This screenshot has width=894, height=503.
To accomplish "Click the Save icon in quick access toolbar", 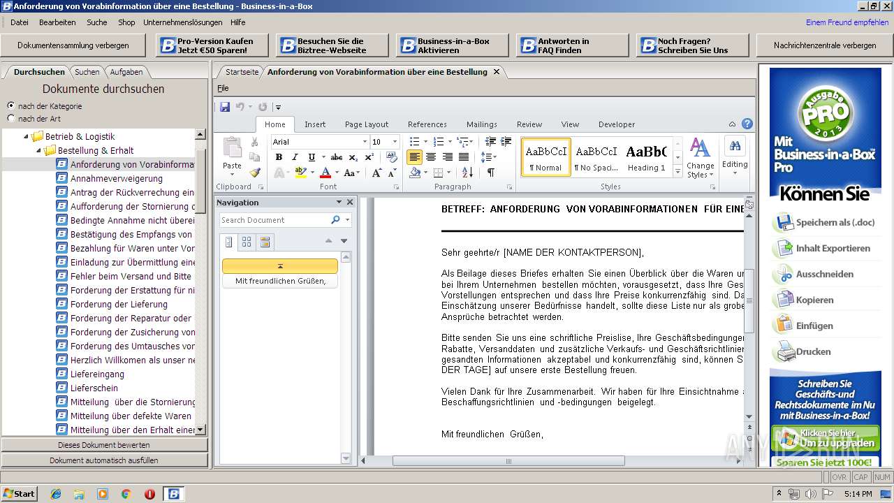I will click(x=225, y=107).
